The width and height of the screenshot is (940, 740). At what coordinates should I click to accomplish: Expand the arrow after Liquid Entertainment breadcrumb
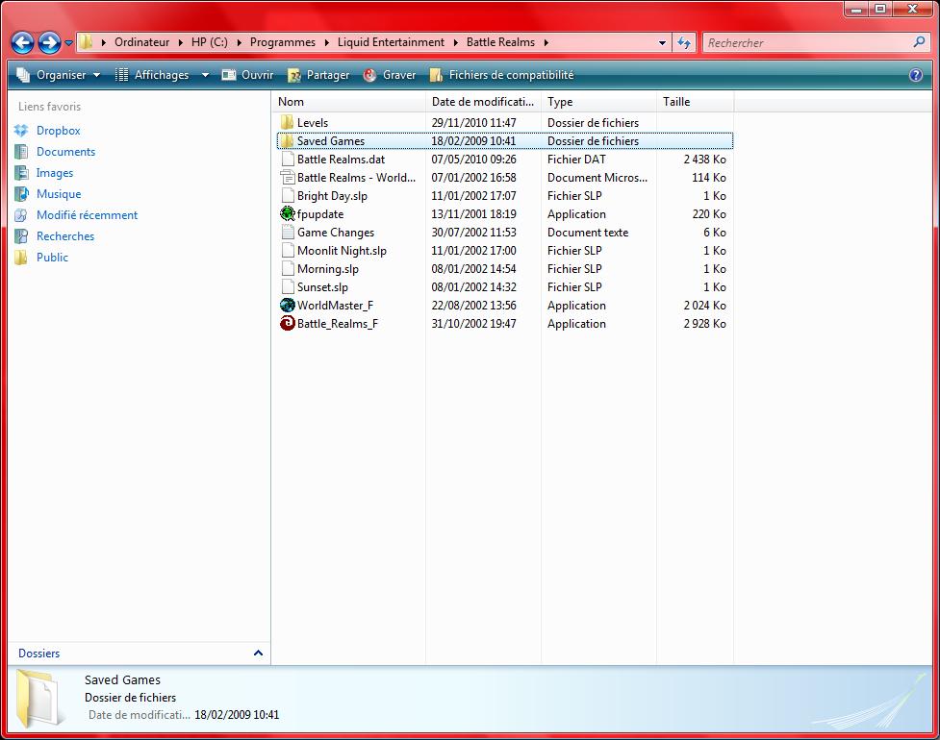tap(456, 42)
